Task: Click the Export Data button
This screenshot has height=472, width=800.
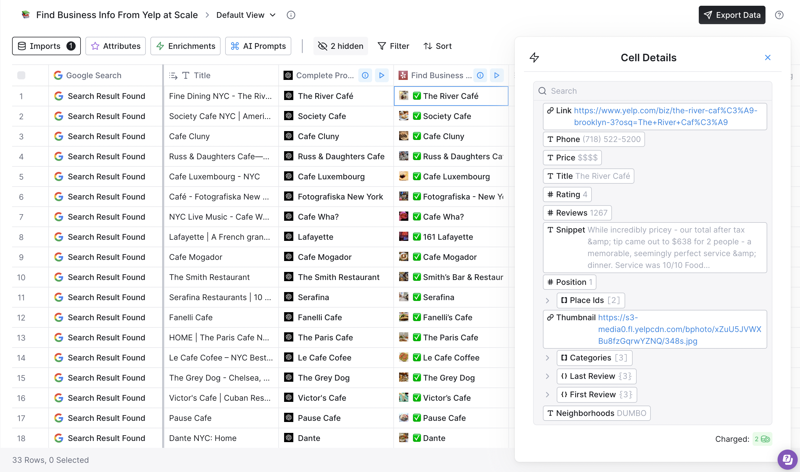Action: click(732, 15)
